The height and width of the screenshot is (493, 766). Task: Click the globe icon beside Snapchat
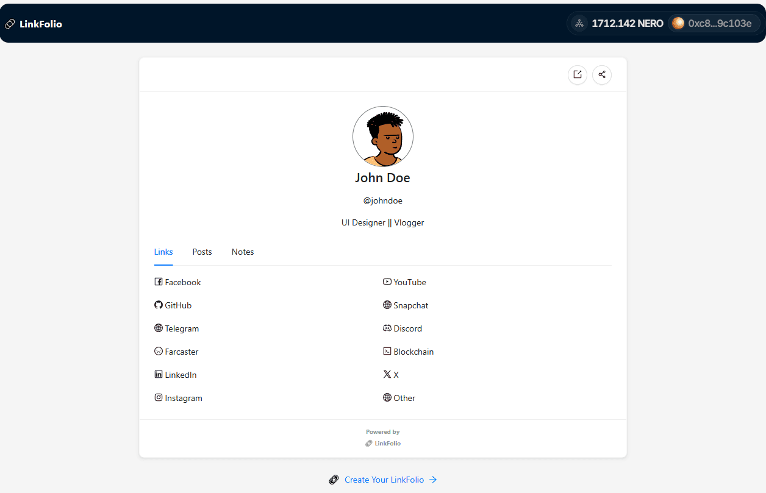[387, 305]
